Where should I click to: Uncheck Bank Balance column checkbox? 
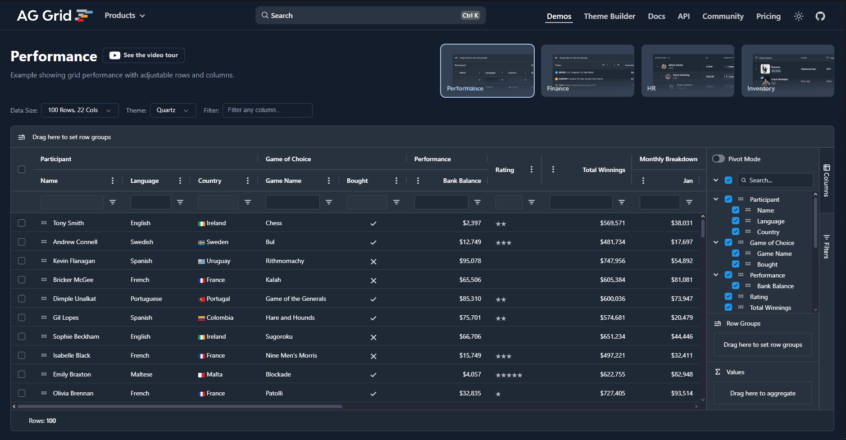point(736,286)
